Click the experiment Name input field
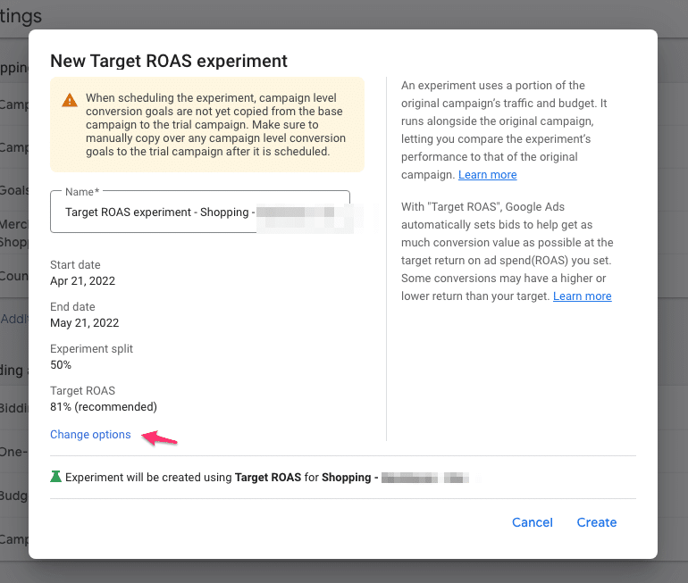 point(200,212)
